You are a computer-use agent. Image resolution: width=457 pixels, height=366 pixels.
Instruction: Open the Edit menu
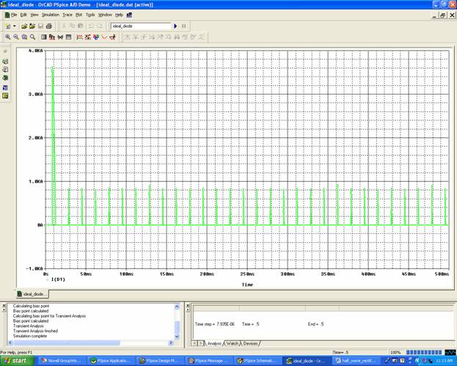(23, 15)
